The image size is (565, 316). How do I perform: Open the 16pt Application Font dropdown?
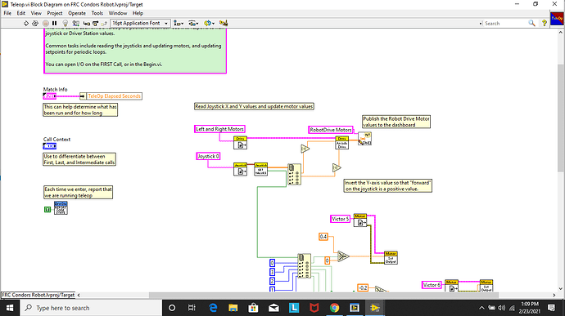[140, 23]
